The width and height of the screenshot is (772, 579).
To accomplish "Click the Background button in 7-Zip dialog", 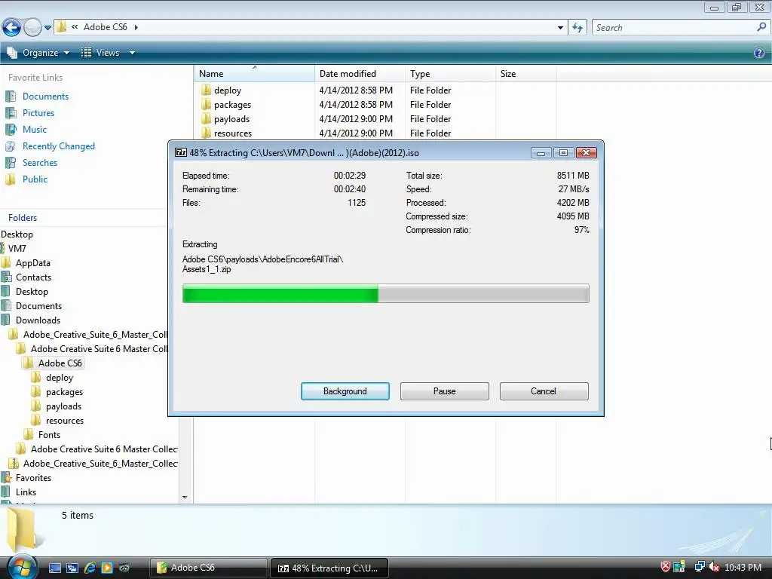I will [x=345, y=391].
